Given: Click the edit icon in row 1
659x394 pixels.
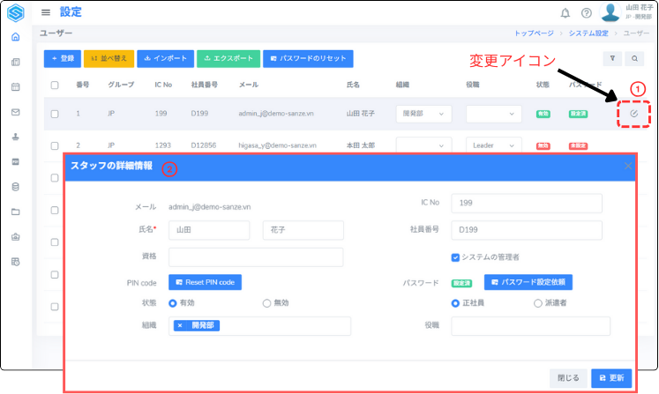Looking at the screenshot, I should (633, 114).
